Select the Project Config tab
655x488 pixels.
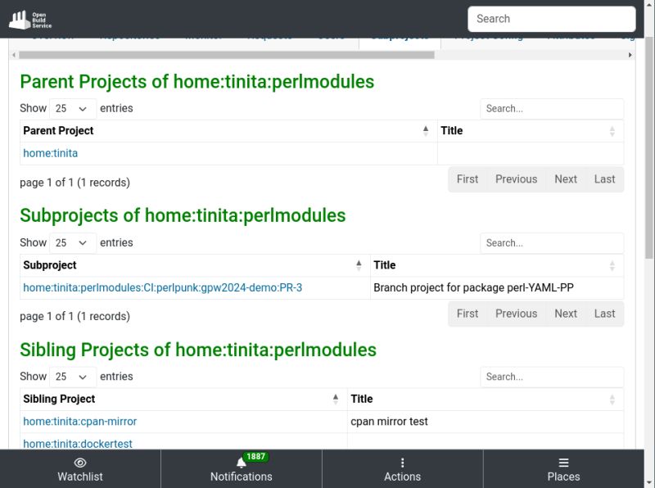click(490, 36)
